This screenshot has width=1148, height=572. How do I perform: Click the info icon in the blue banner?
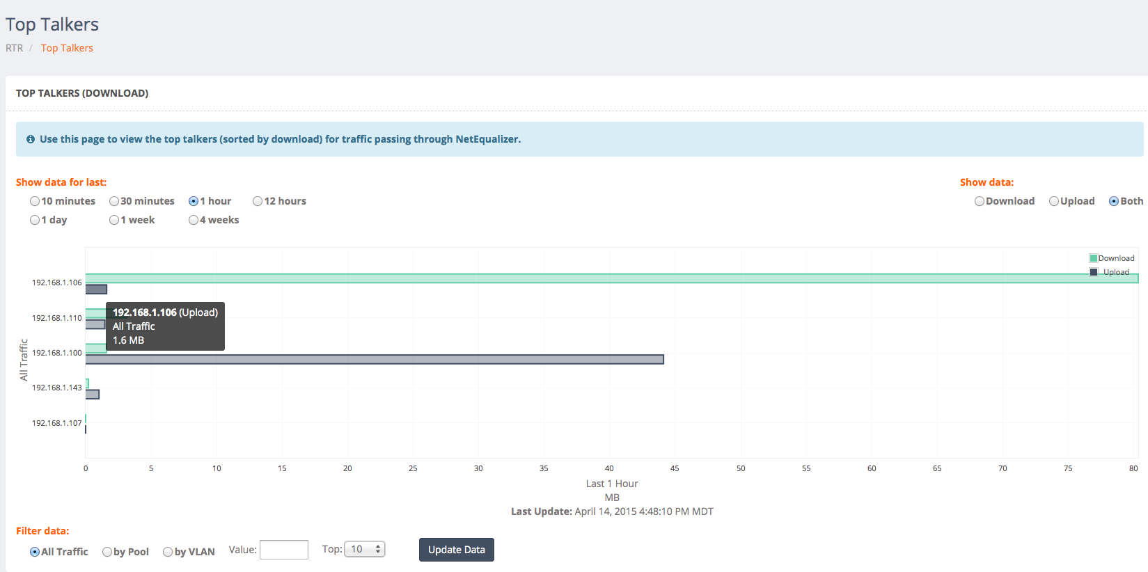[31, 139]
